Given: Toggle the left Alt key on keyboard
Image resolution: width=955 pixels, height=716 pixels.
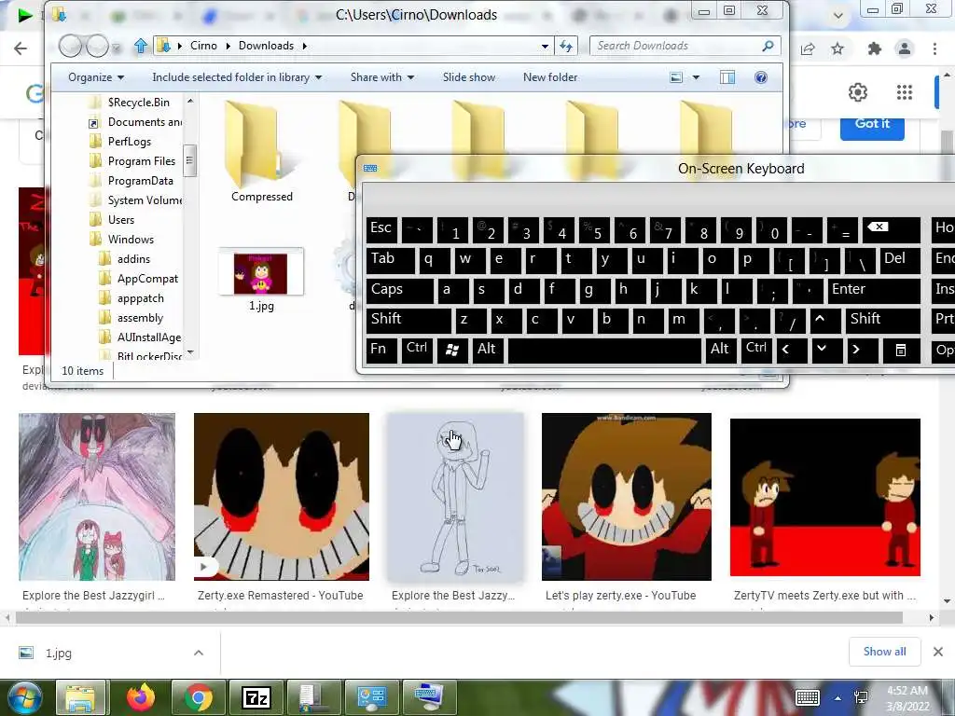Looking at the screenshot, I should coord(487,350).
